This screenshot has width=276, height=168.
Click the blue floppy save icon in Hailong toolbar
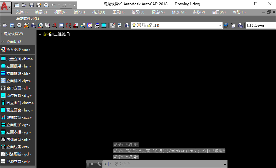pos(12,25)
